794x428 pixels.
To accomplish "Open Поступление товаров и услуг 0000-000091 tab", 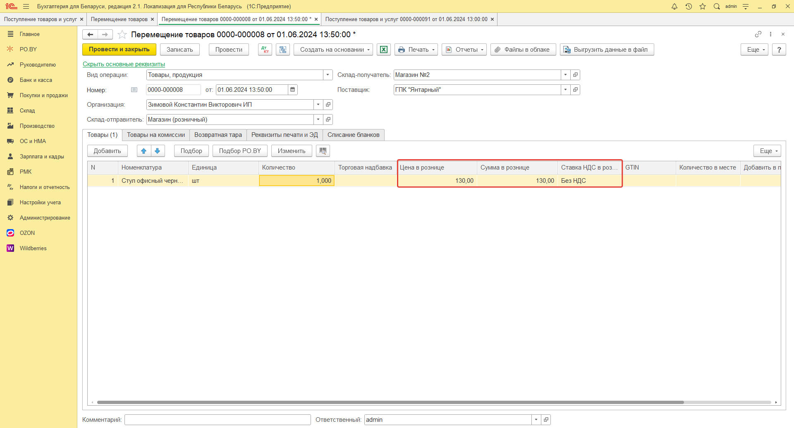I will 406,19.
